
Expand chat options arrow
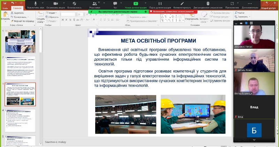pos(121,3)
